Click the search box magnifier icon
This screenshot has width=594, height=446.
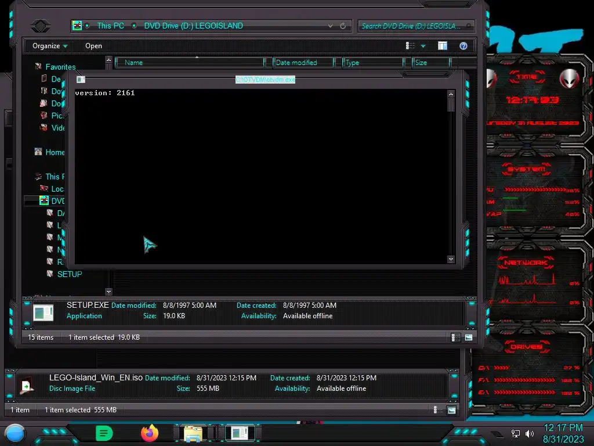pyautogui.click(x=469, y=26)
